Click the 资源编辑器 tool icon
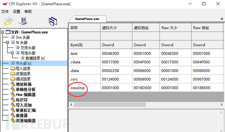Screen dimensions: 225x132 click(x=13, y=121)
